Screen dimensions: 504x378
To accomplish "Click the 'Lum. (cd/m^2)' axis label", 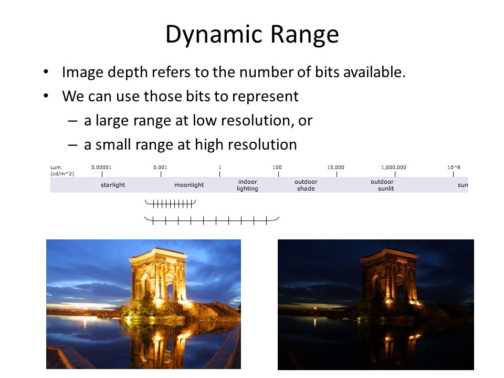I will [62, 170].
